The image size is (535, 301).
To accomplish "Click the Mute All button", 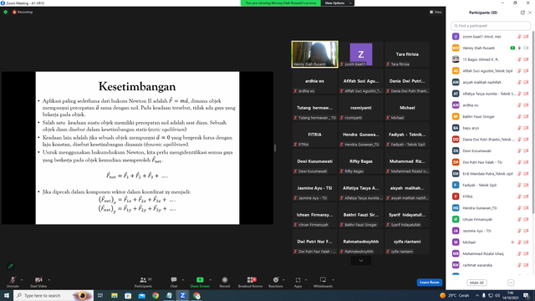I will point(476,283).
